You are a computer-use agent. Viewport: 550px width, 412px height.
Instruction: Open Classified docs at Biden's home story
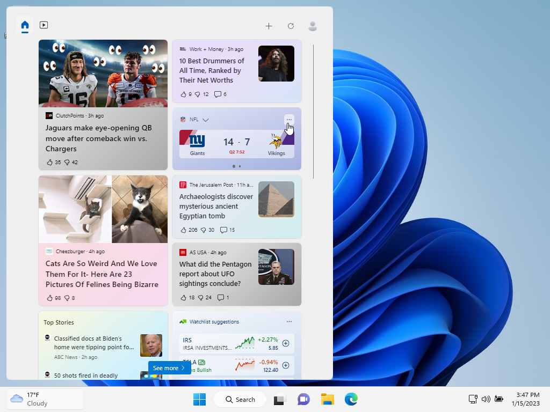tap(94, 343)
